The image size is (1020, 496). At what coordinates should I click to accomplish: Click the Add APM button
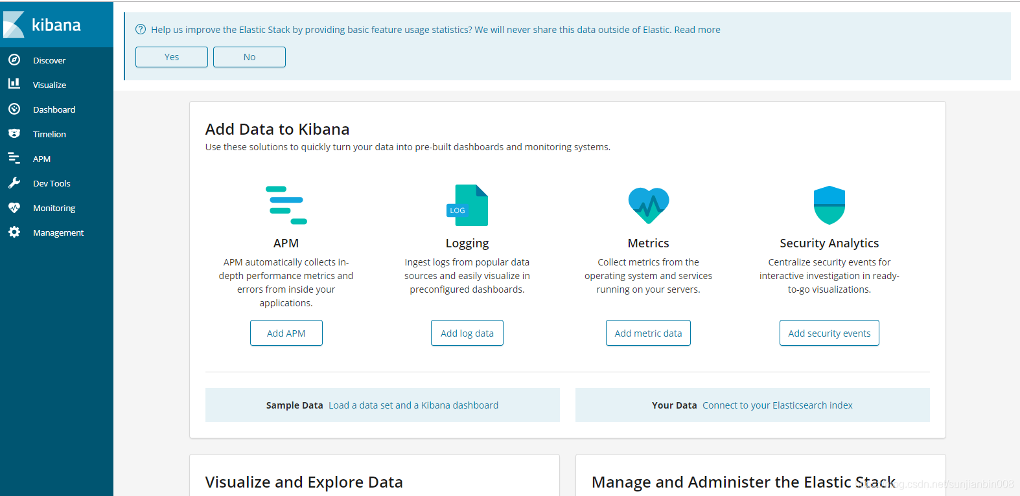(x=286, y=333)
